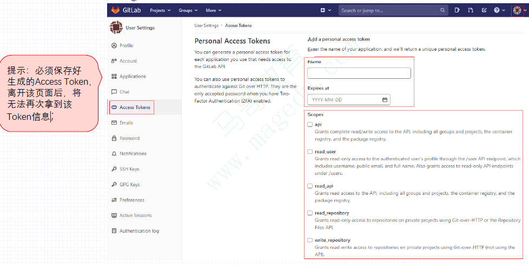
Task: Click the search magnifier icon
Action: pyautogui.click(x=442, y=10)
